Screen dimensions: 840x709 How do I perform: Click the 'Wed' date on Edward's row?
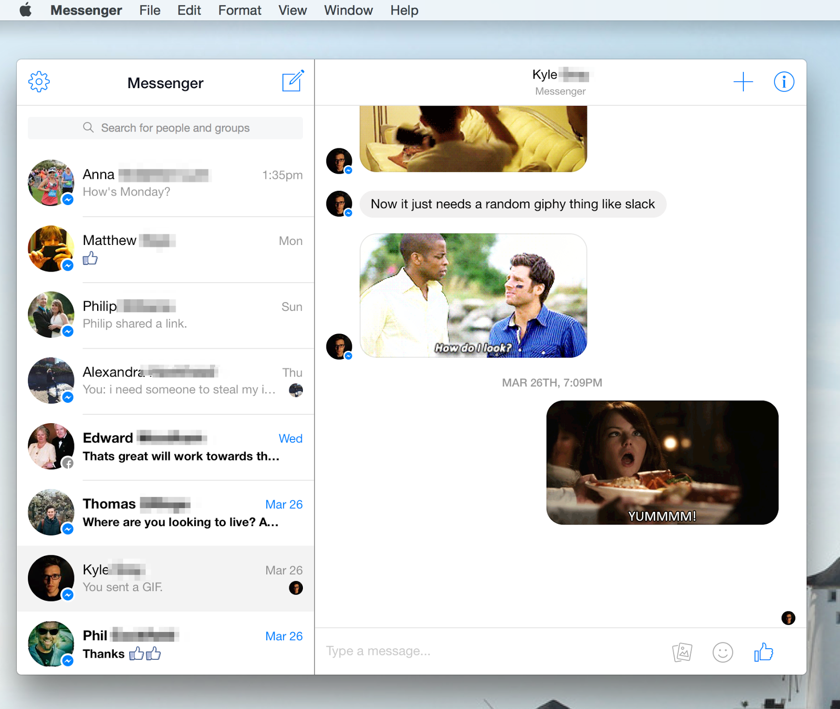pyautogui.click(x=291, y=438)
